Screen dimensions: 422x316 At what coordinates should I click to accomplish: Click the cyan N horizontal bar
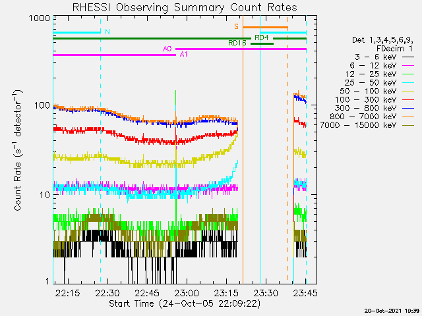(x=76, y=32)
